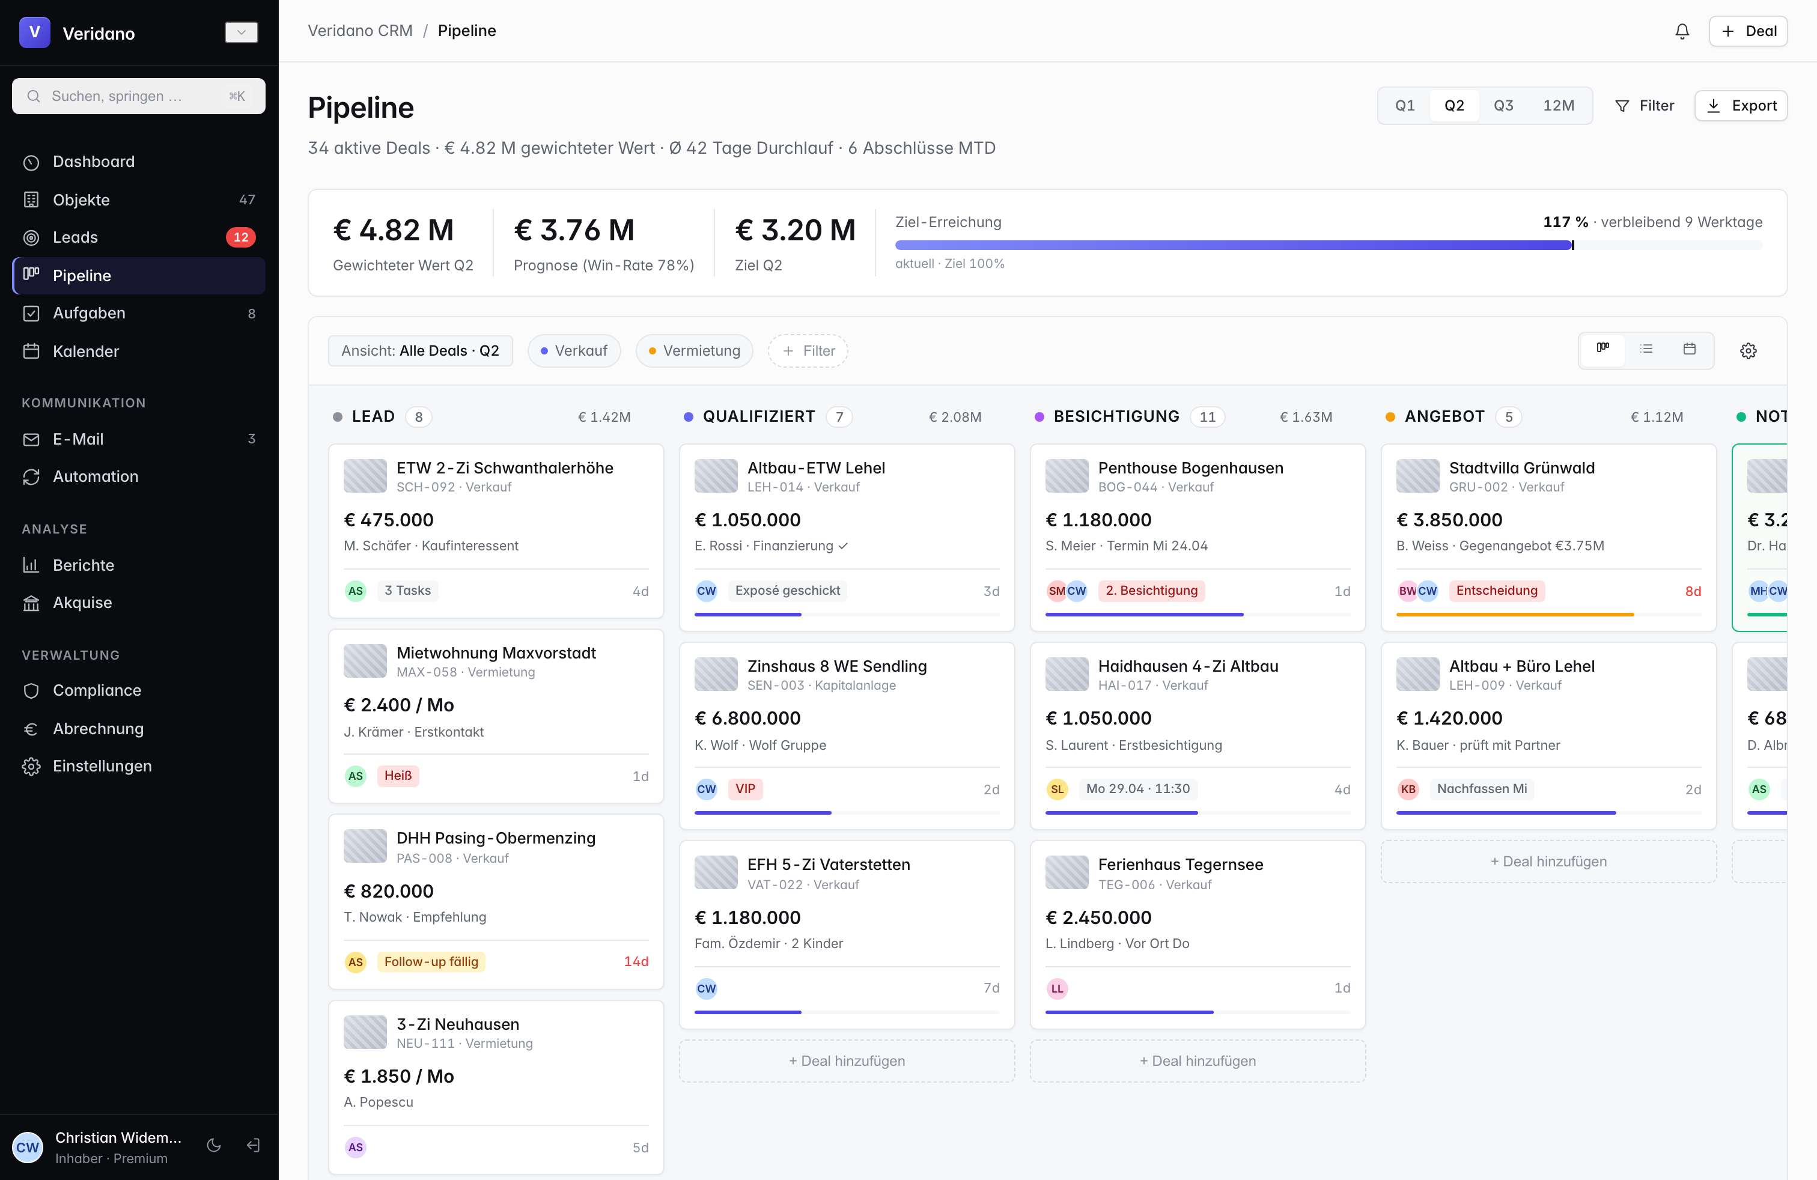Click the Entscheidung tag on Stadtvilla Grünwald
1817x1180 pixels.
tap(1496, 591)
